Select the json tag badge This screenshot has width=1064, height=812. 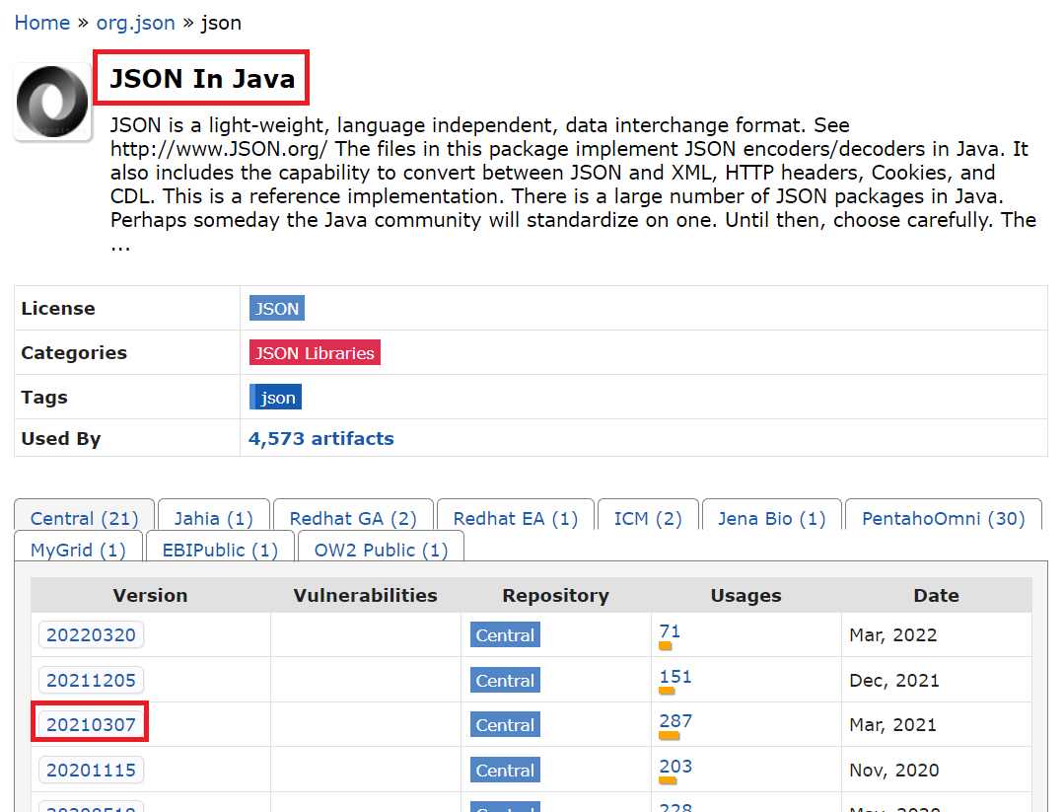coord(276,398)
